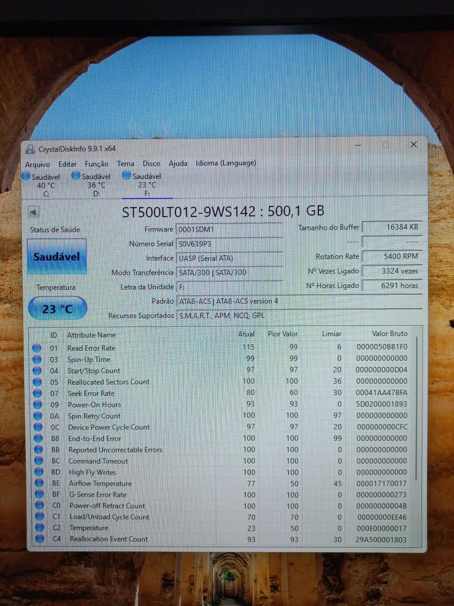This screenshot has height=606, width=454.
Task: Click the status orb for End-to-End Error
Action: (38, 438)
